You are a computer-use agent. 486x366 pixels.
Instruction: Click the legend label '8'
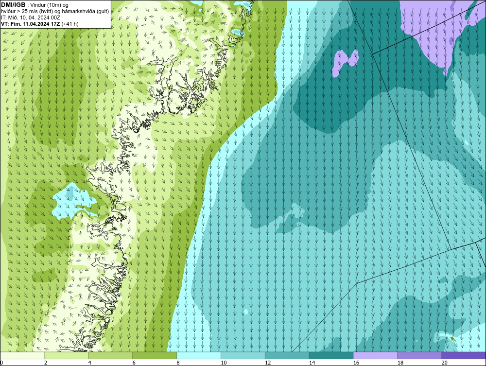tap(178, 363)
